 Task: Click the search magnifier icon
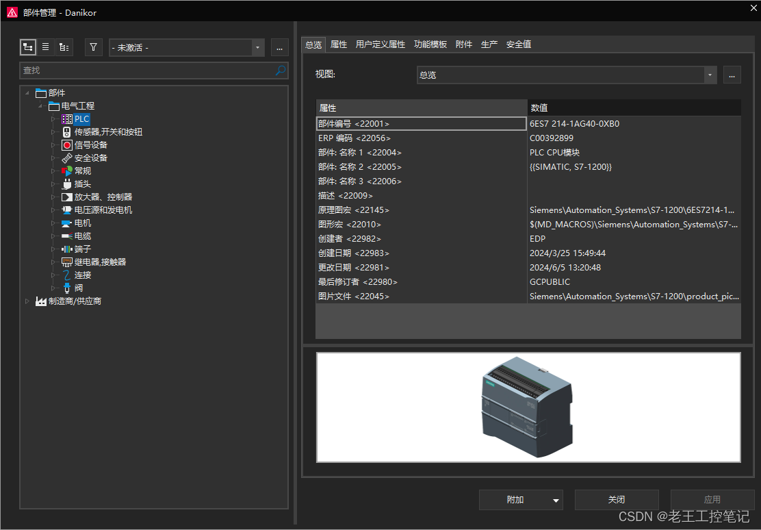(x=281, y=71)
